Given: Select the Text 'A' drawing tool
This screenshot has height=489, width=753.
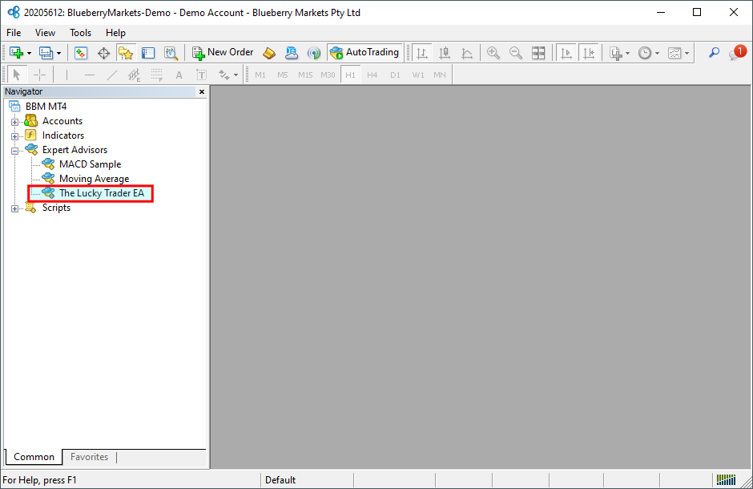Looking at the screenshot, I should (179, 75).
